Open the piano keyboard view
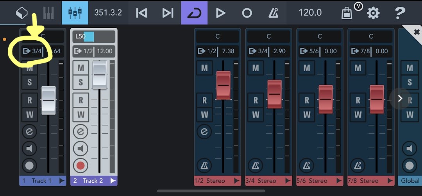 (48, 13)
